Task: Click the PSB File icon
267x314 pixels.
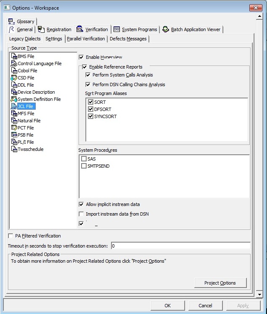Action: [14, 135]
